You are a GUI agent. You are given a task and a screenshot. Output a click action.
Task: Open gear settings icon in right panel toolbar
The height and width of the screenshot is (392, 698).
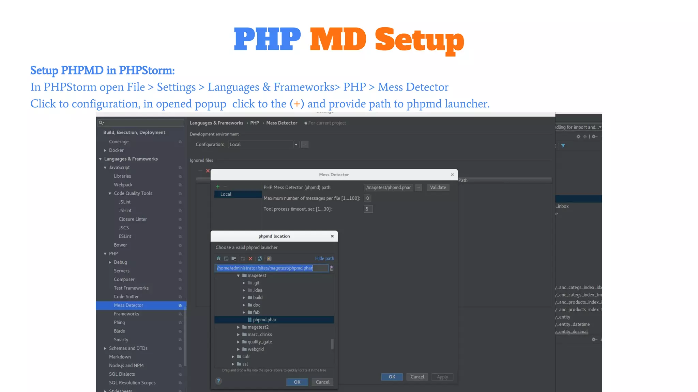click(x=594, y=136)
